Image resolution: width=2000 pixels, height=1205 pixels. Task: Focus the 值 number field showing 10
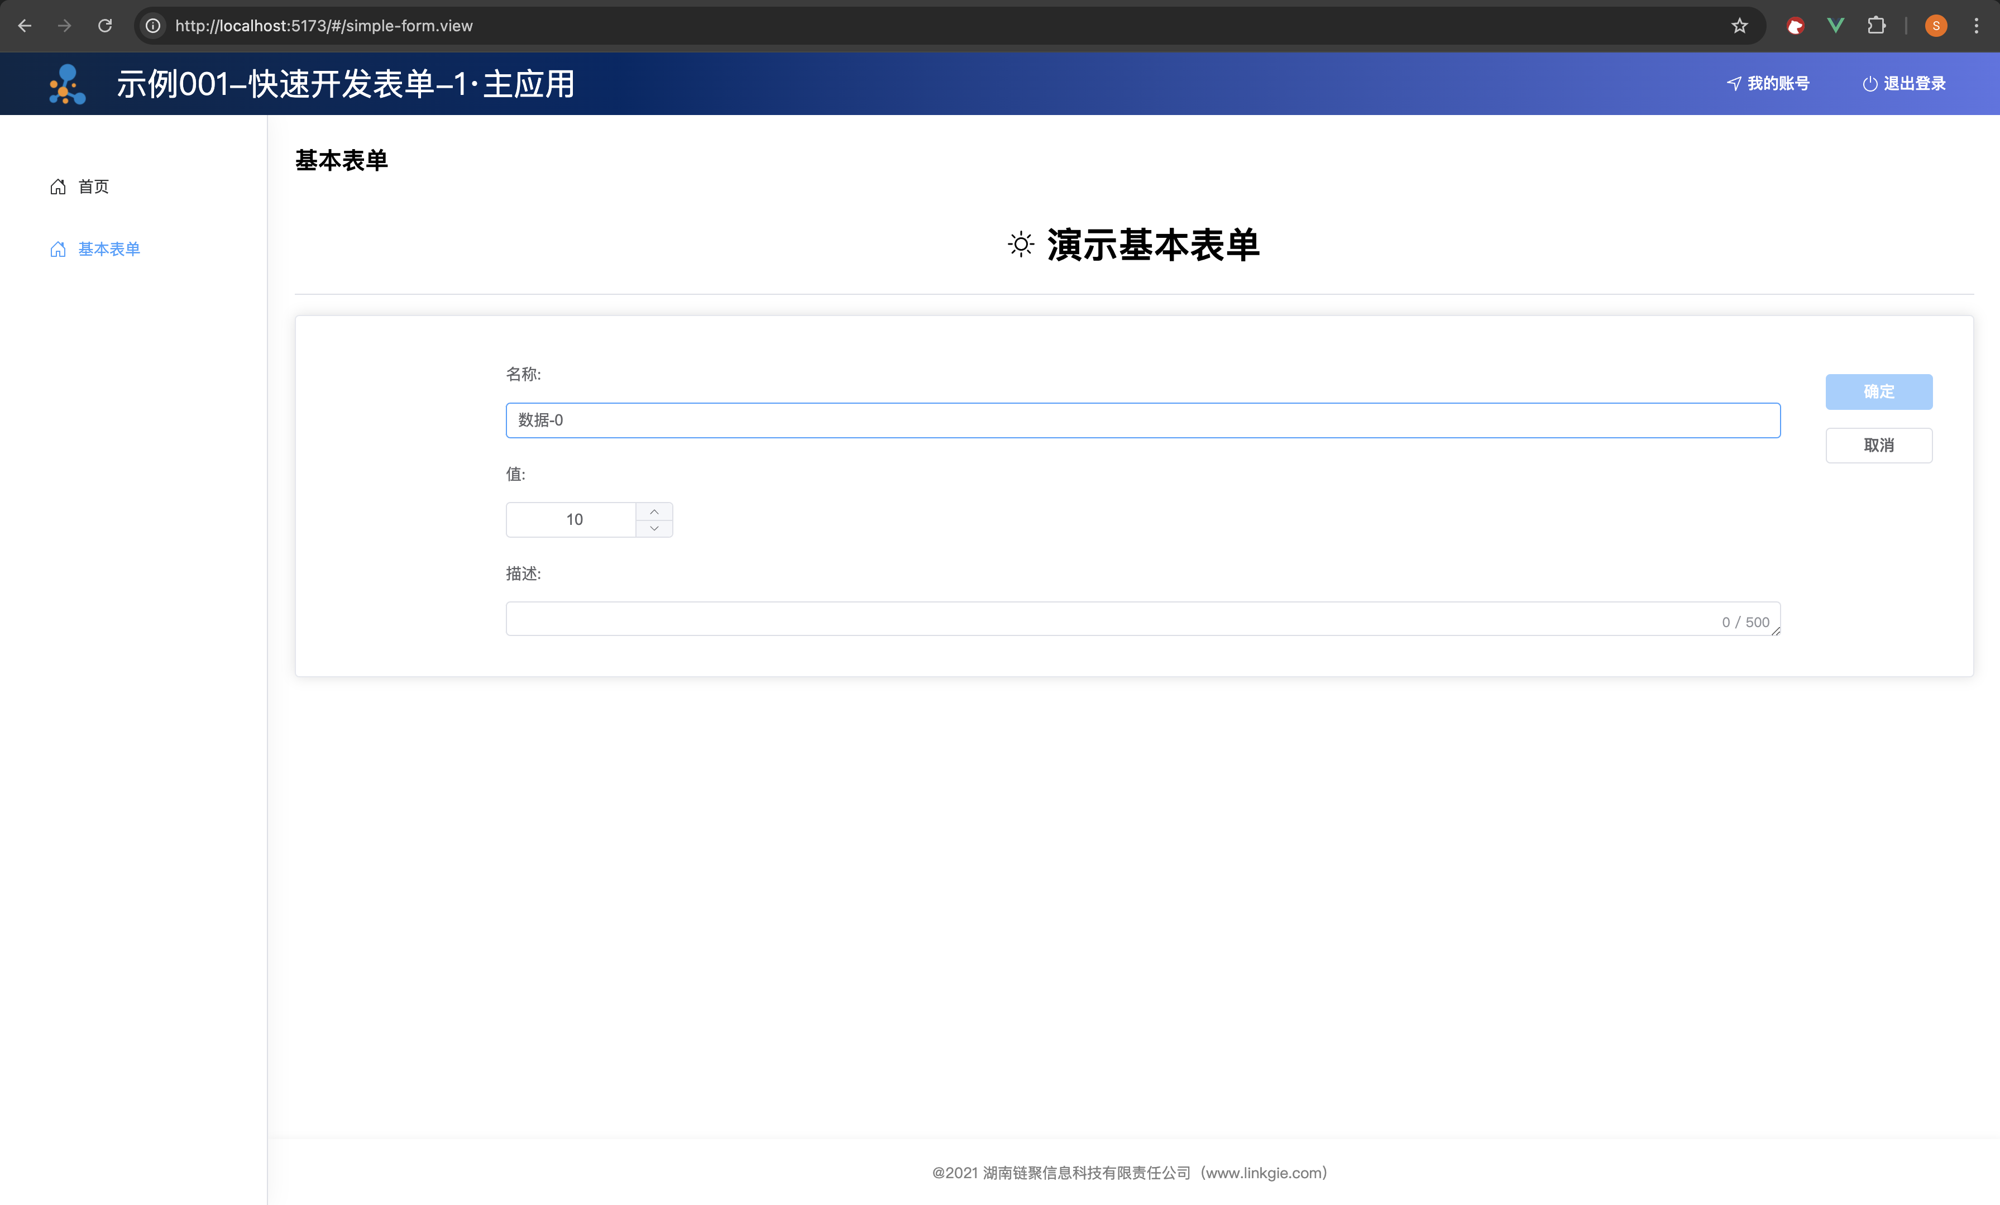[x=571, y=520]
